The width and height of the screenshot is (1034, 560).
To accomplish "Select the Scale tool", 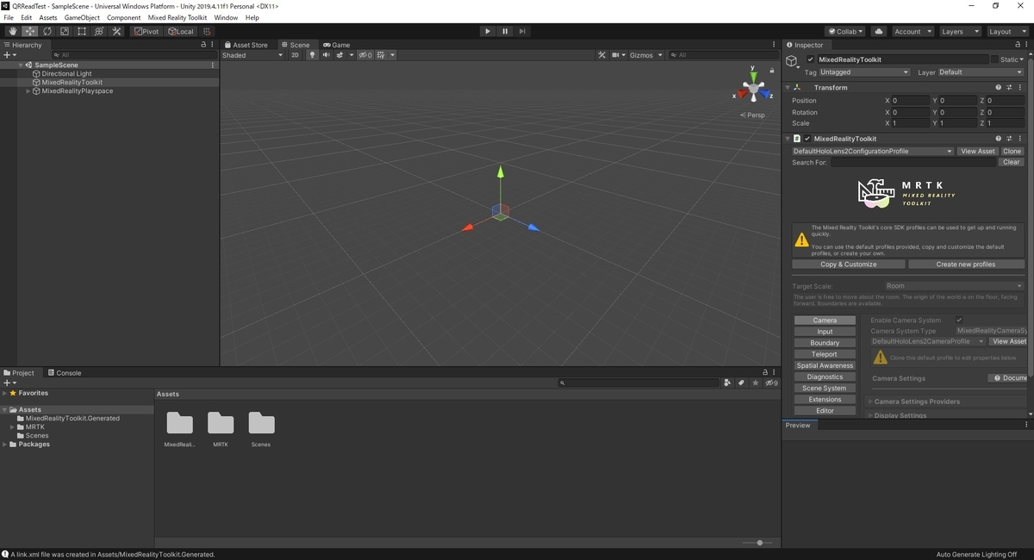I will point(64,32).
